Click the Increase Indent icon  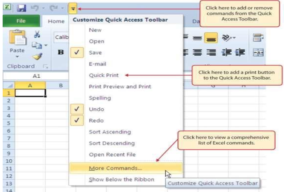240,52
